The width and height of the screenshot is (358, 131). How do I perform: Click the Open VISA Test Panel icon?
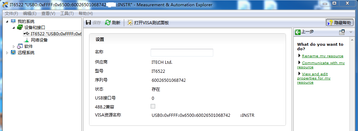click(x=130, y=23)
